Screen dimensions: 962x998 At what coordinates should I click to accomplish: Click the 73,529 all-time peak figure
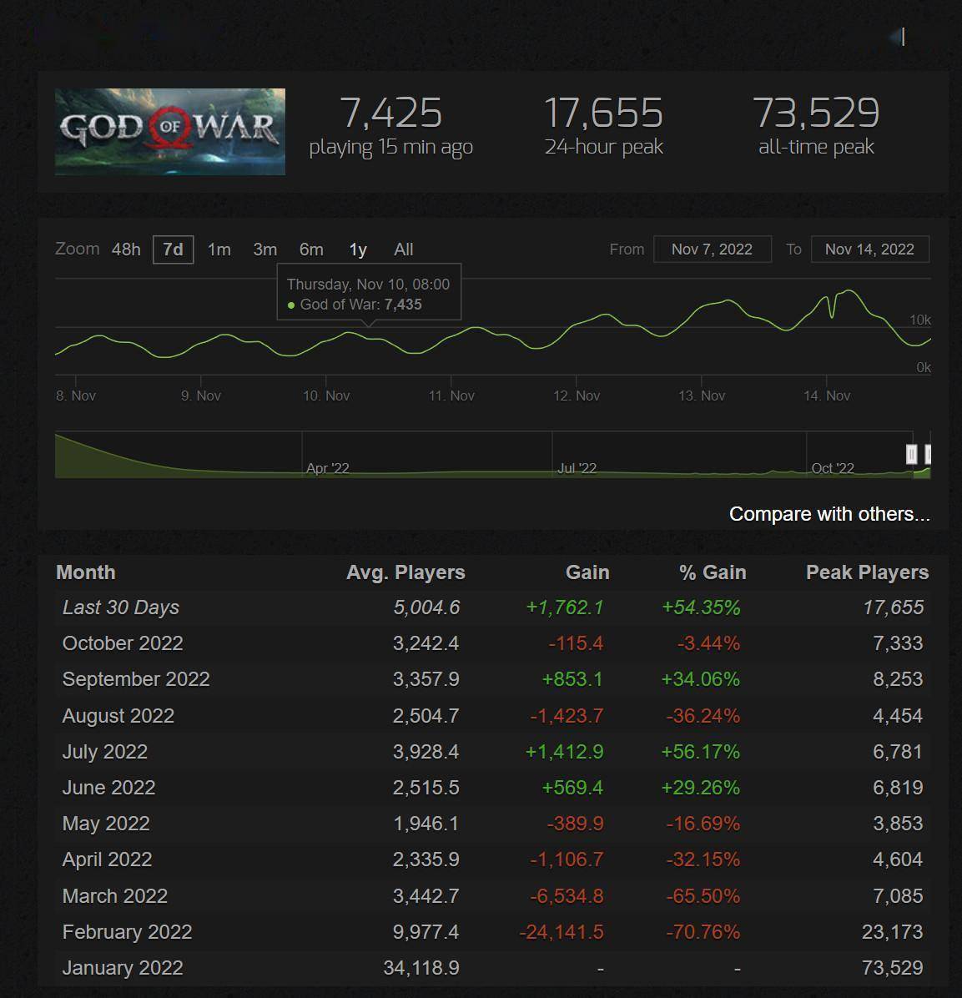tap(816, 113)
